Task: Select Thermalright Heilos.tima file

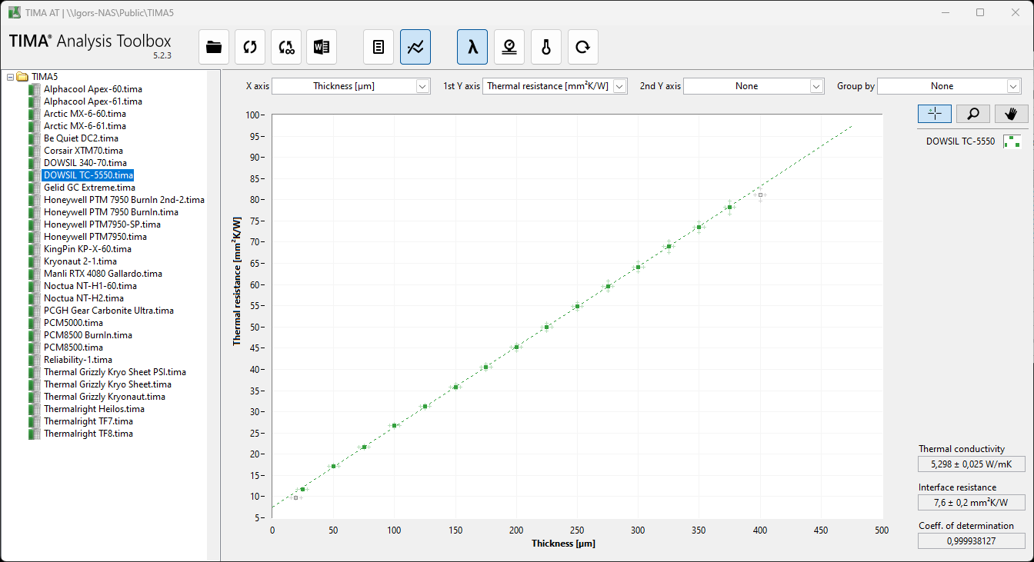Action: tap(94, 409)
